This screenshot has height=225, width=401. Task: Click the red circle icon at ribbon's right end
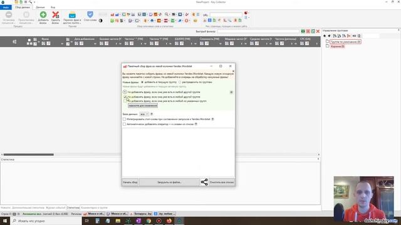246,13
